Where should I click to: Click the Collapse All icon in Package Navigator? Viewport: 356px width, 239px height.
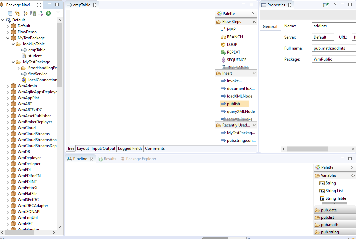(x=10, y=13)
